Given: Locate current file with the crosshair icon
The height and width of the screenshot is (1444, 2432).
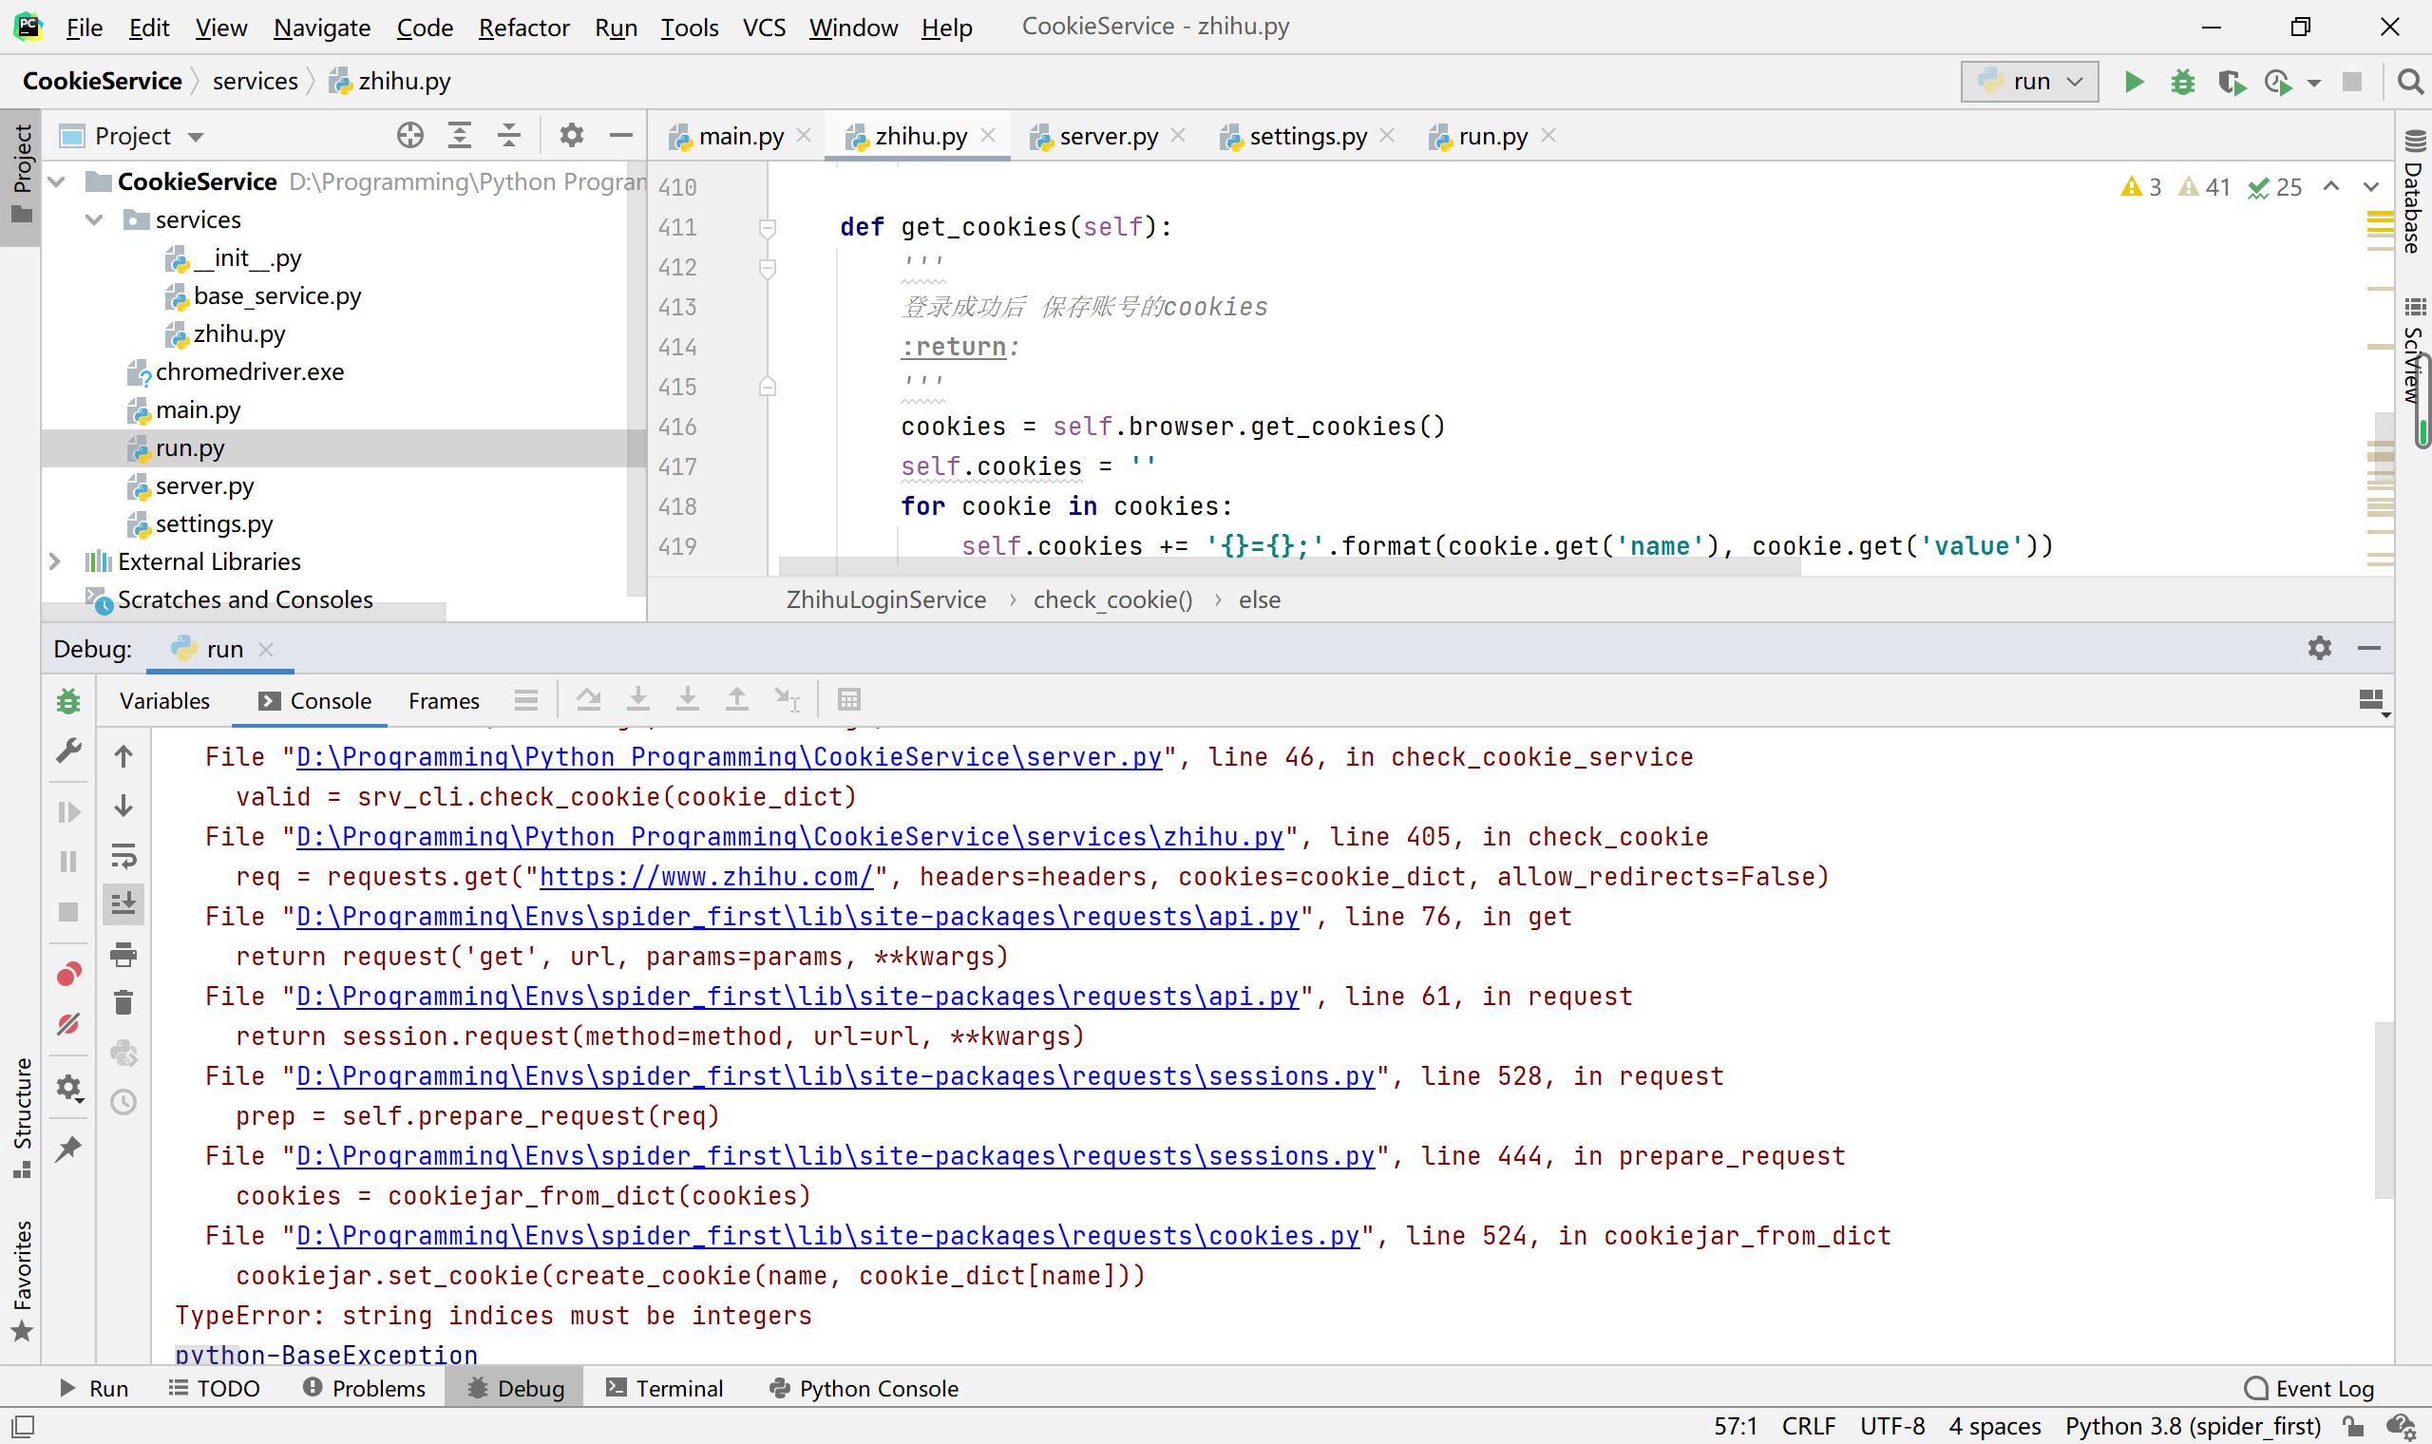Looking at the screenshot, I should click(x=409, y=135).
